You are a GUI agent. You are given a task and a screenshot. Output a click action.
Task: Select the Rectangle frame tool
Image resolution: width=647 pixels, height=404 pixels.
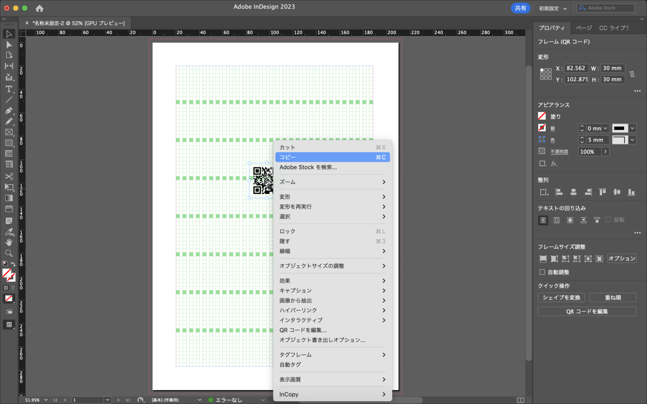[x=9, y=132]
